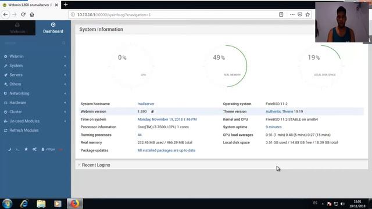Open page actions three-dot menu
Viewport: 372px width, 209px height.
(x=292, y=15)
